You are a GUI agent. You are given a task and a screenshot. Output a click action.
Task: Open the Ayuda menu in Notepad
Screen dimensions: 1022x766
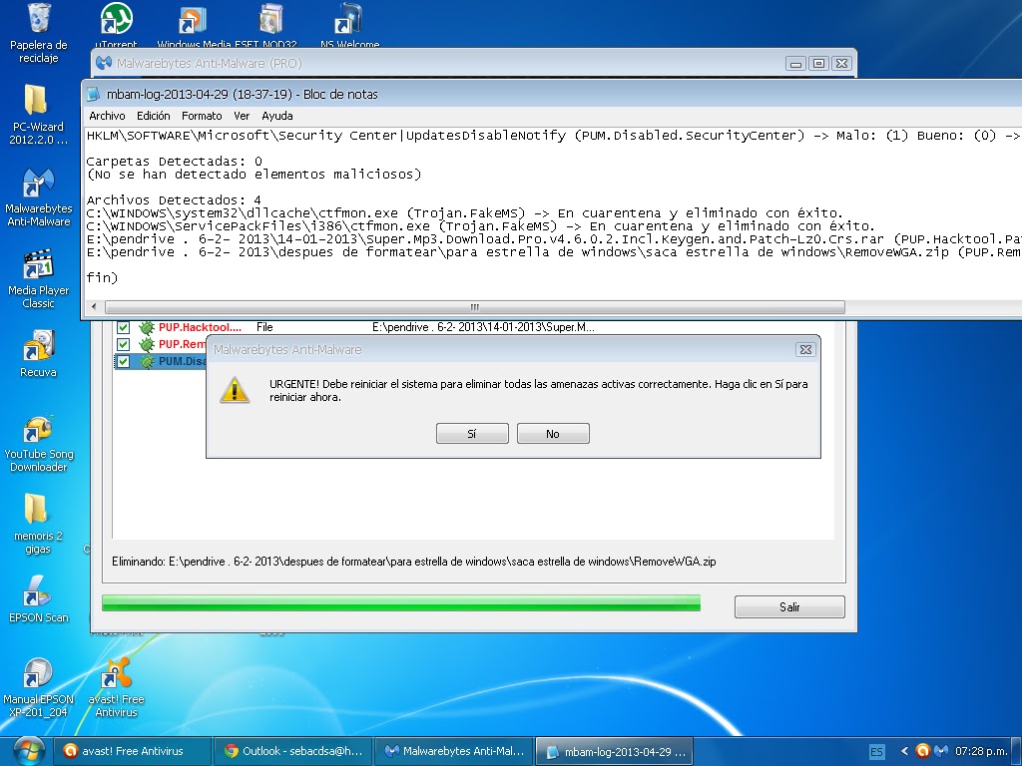(277, 116)
